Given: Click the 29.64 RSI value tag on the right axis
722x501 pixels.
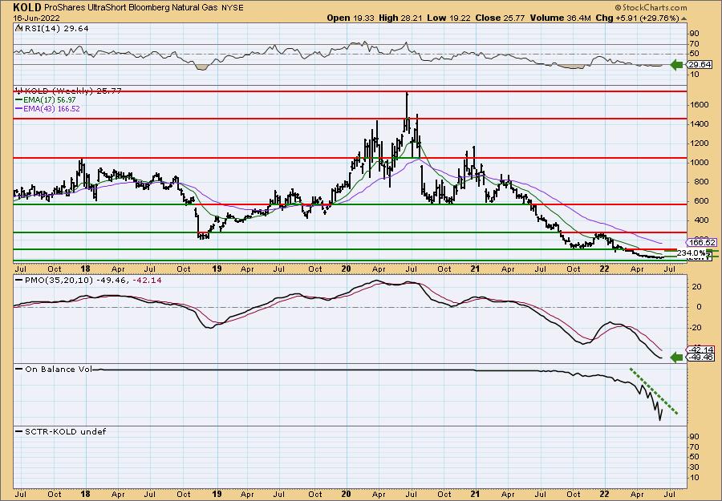Looking at the screenshot, I should click(x=699, y=65).
